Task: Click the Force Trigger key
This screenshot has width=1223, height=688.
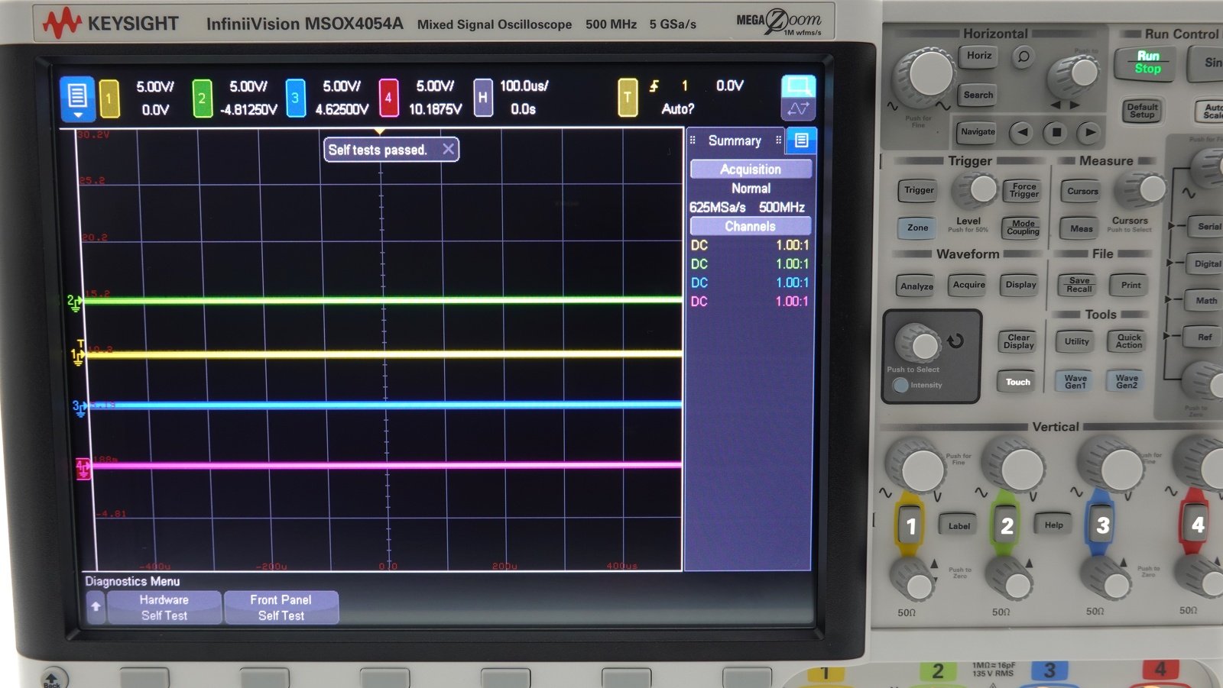Action: (x=1023, y=190)
